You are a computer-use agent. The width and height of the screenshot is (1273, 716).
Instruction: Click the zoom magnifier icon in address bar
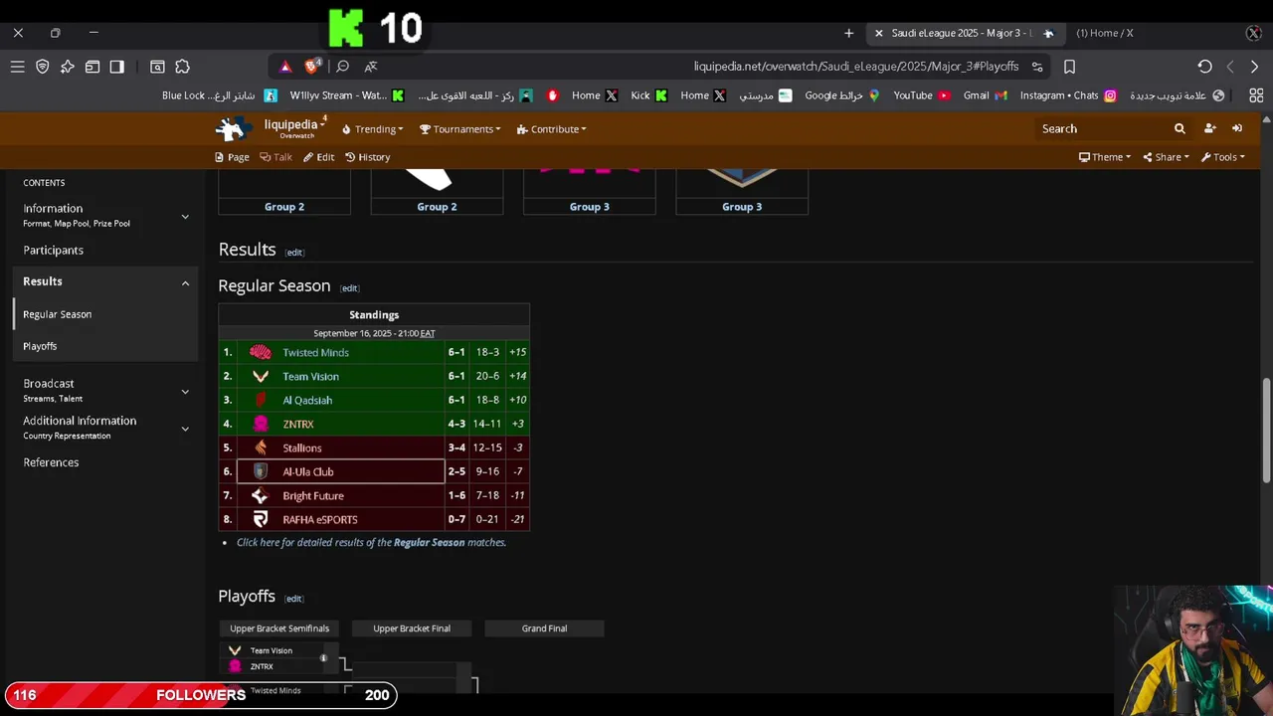pyautogui.click(x=342, y=67)
